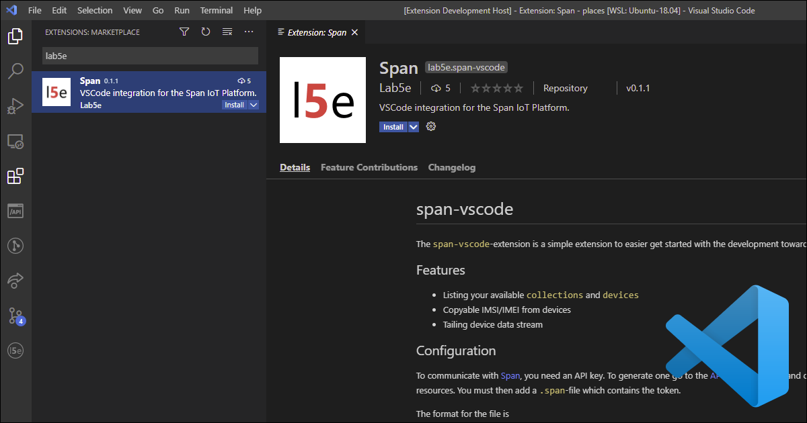Open the manage gear icon for Span

(431, 126)
